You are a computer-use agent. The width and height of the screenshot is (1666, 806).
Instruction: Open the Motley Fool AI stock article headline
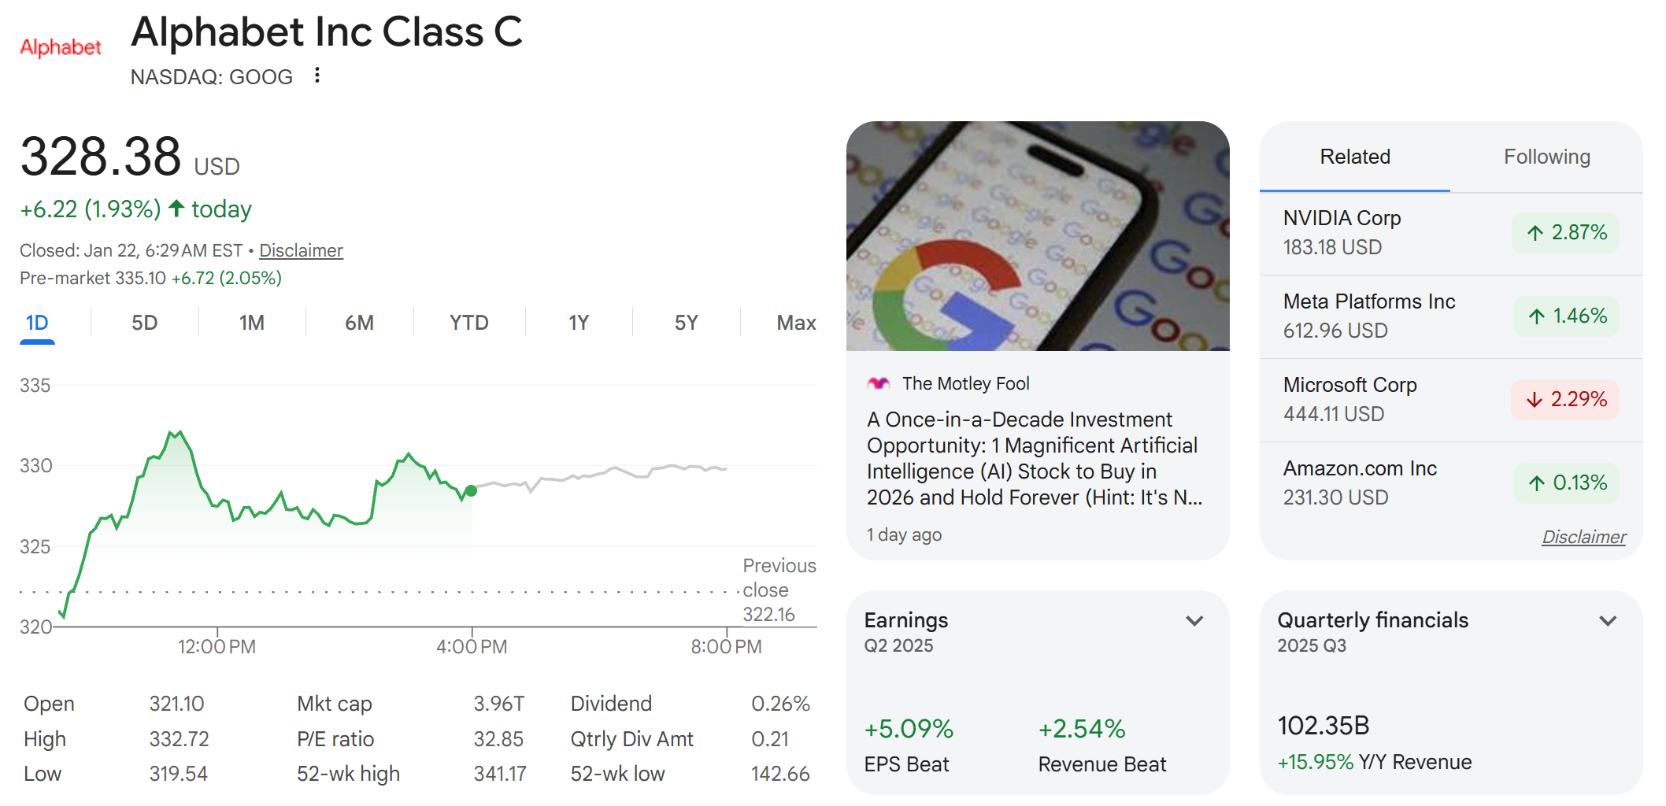[x=1031, y=457]
